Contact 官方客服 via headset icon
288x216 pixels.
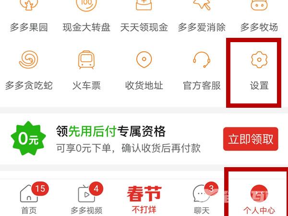(202, 60)
